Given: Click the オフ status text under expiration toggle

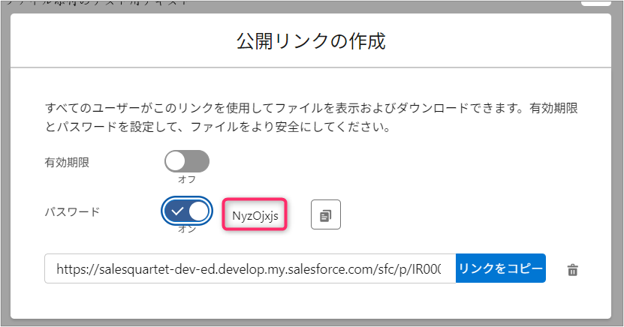Looking at the screenshot, I should pos(186,179).
